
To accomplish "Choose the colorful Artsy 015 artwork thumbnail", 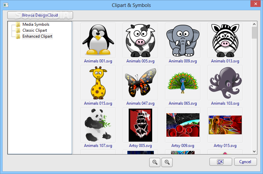I will [225, 125].
